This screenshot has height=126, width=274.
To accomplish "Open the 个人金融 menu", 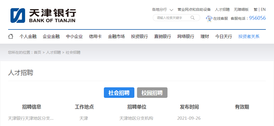I will (x=28, y=37).
